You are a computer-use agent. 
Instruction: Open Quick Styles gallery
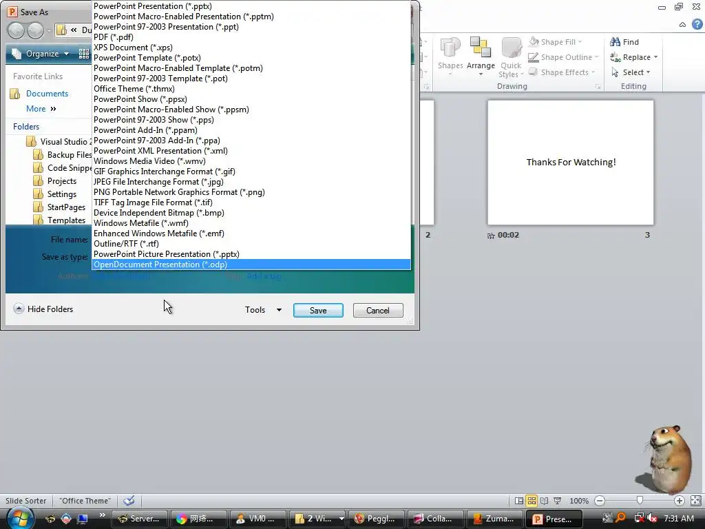coord(511,57)
